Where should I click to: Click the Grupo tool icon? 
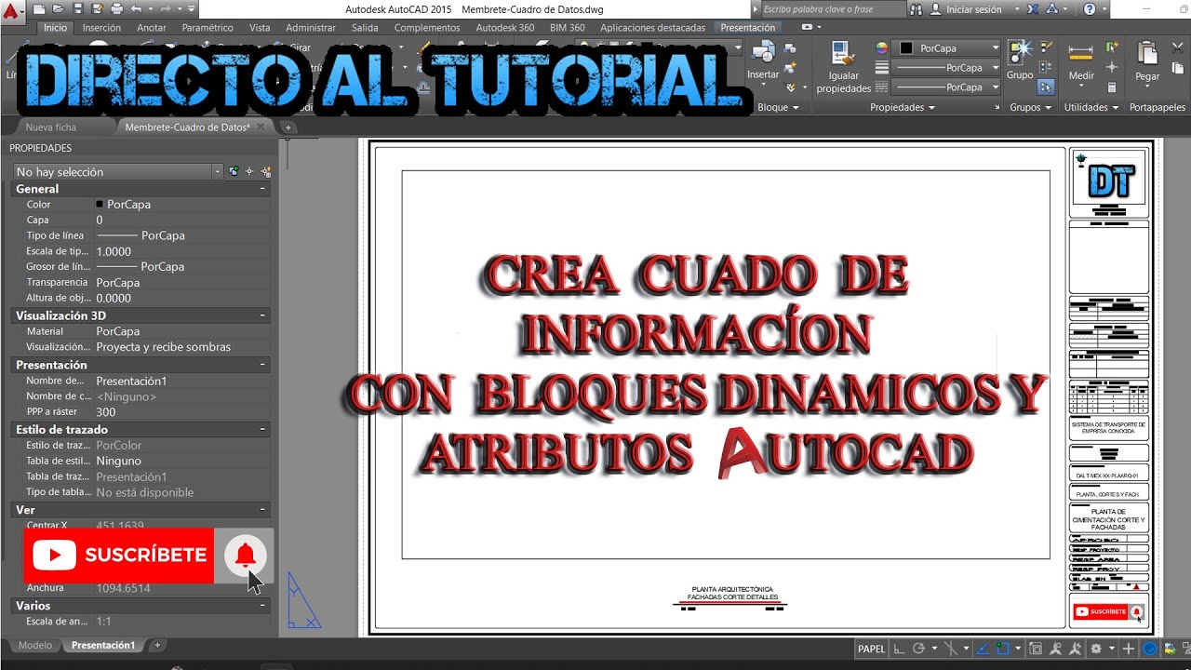click(1020, 60)
